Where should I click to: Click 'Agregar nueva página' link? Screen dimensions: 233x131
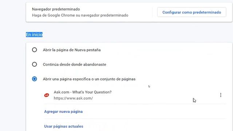(x=63, y=112)
